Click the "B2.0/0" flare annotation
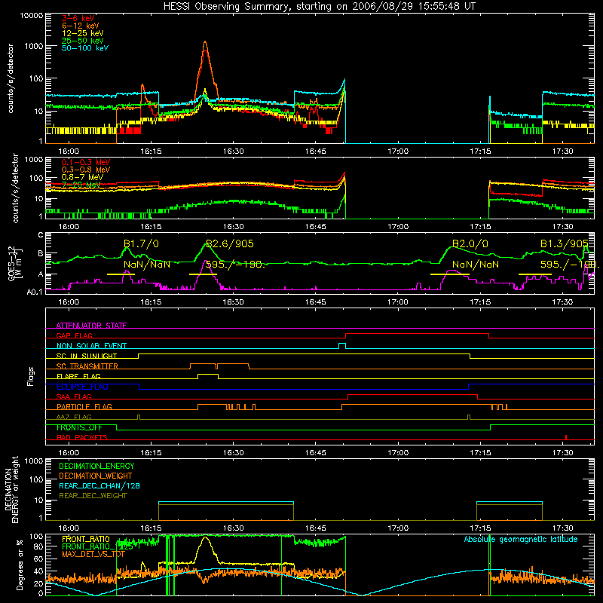Screen dimensions: 603x603 coord(470,243)
